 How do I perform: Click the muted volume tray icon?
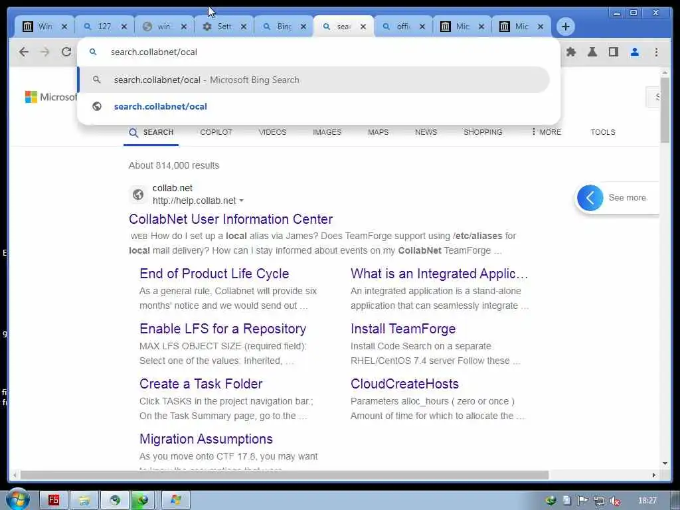click(614, 501)
